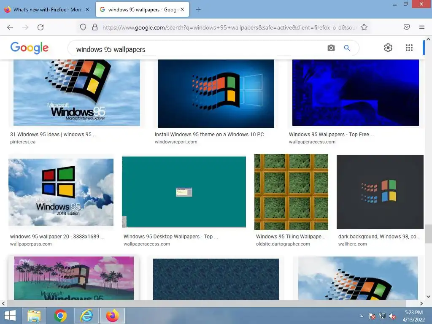Select the 'windows 95 wallpapers' Google tab
Screen dimensions: 432x324
pyautogui.click(x=142, y=9)
